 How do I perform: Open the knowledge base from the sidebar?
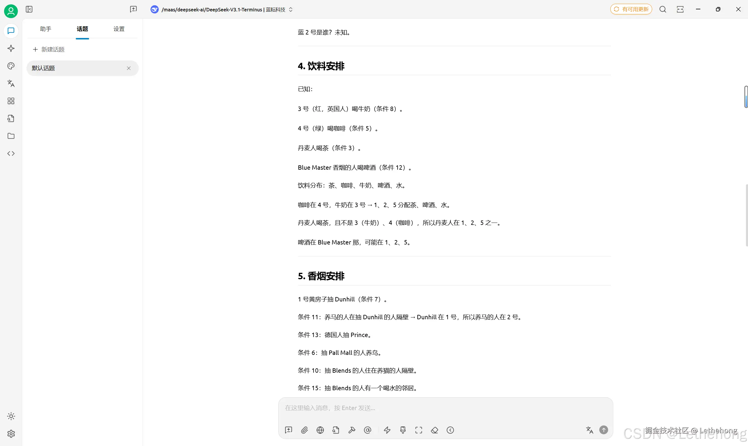pos(11,118)
